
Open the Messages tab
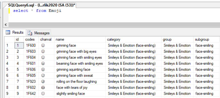pos(38,33)
